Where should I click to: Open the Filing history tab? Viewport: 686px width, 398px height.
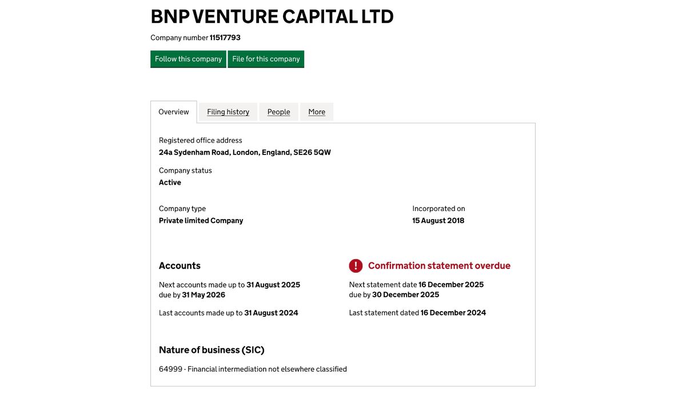point(228,112)
